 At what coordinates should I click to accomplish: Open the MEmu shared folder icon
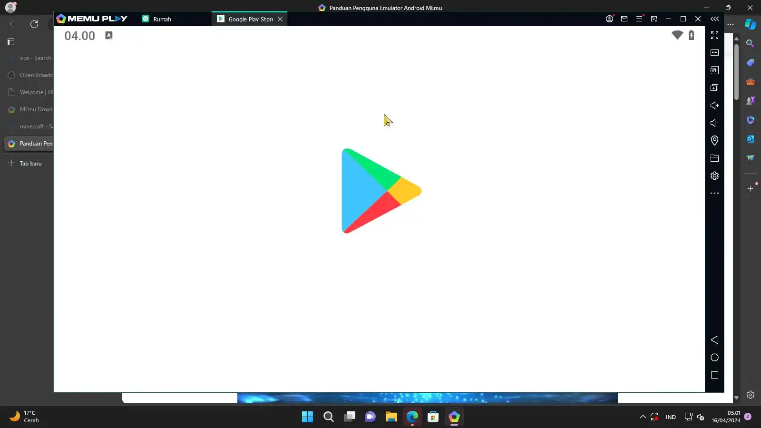[714, 158]
